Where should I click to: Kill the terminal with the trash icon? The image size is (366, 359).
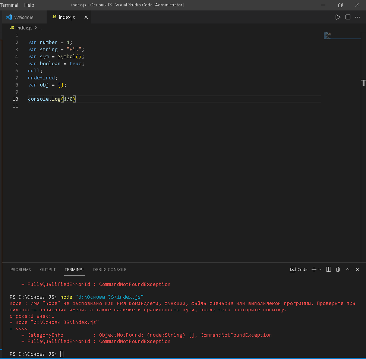338,270
